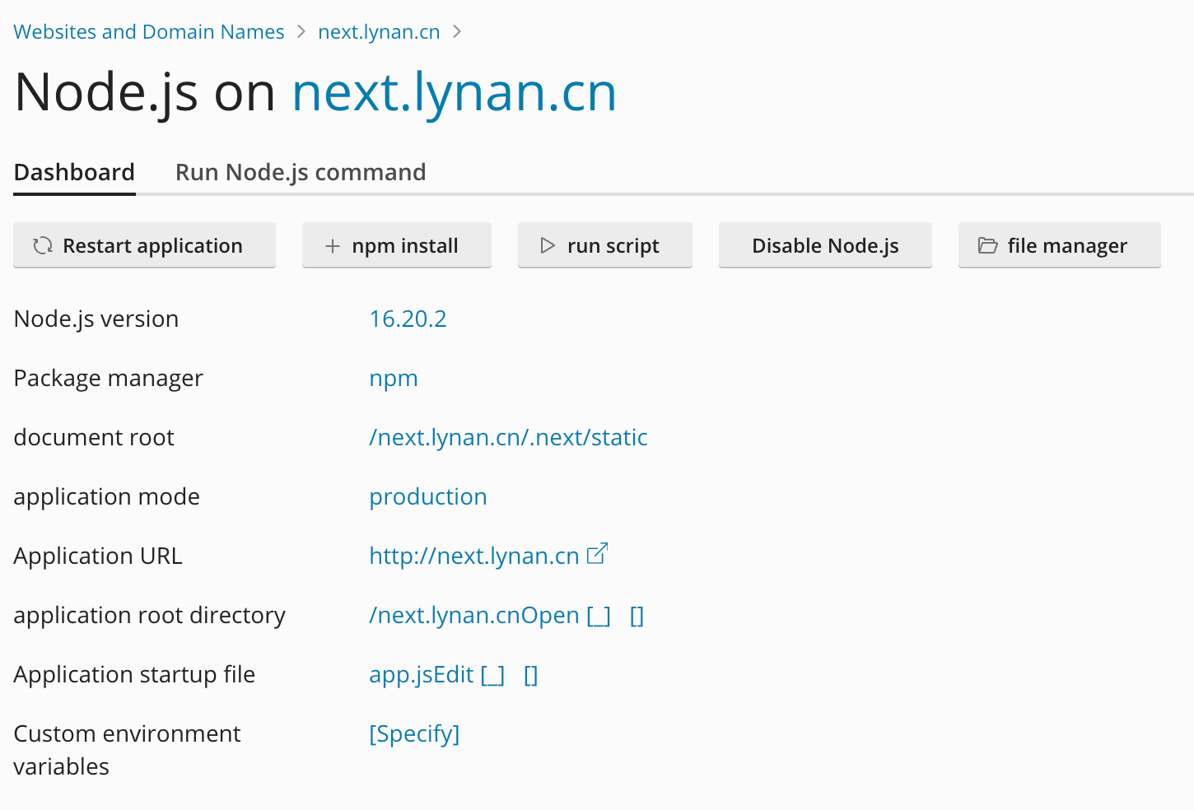Click the edit placeholder icon after app.jsEdit
This screenshot has height=810, width=1194.
492,675
